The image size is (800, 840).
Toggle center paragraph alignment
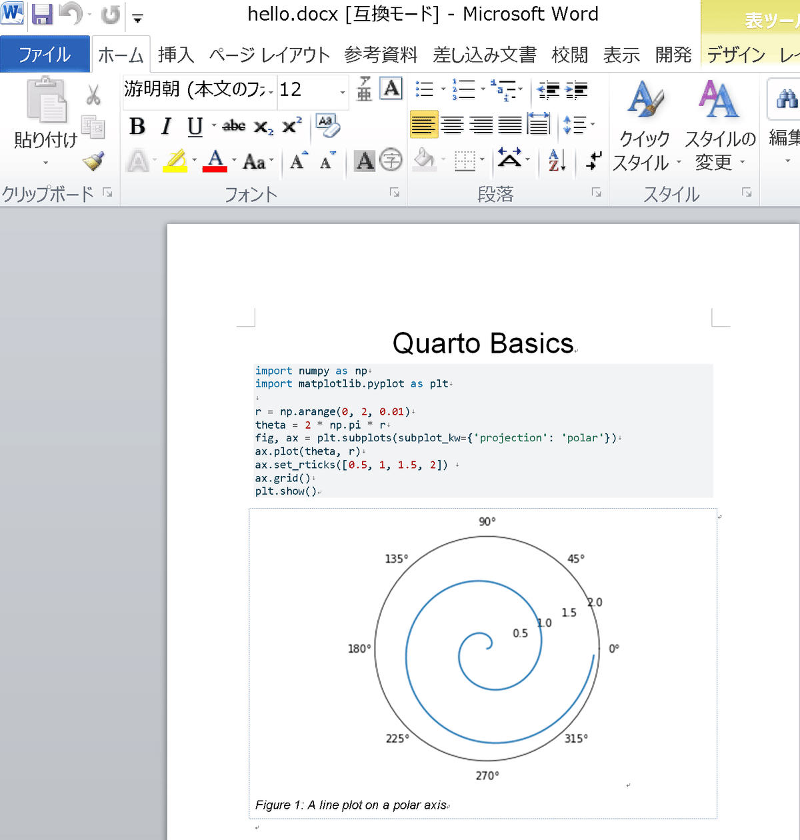click(453, 125)
